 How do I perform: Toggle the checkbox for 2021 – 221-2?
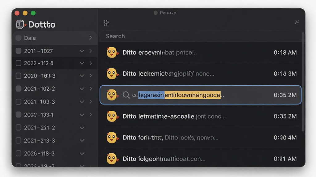point(19,128)
